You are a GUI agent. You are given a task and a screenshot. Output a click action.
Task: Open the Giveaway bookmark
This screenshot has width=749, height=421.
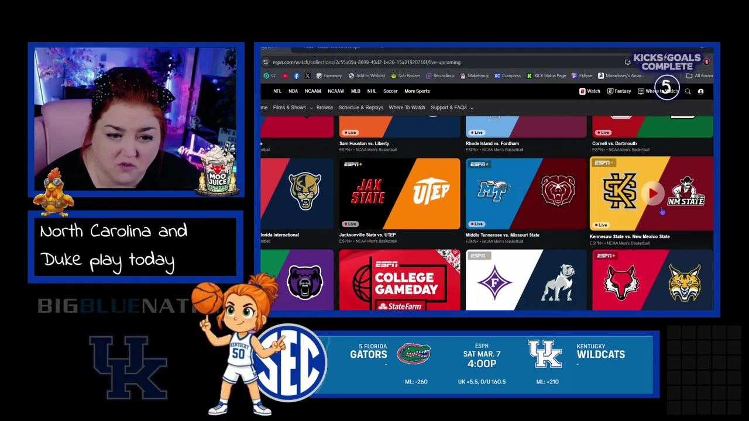329,75
